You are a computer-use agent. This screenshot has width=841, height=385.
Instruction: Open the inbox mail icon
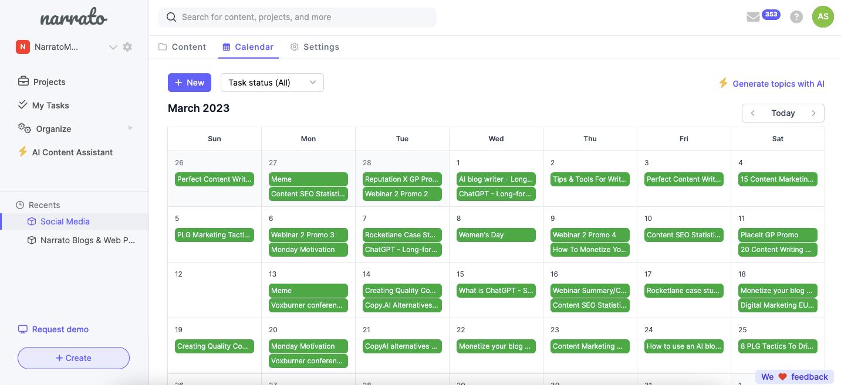pos(753,17)
